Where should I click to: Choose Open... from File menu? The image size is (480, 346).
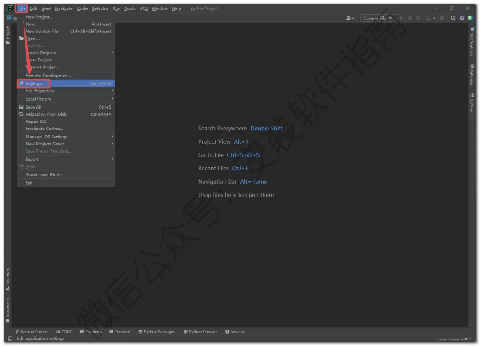[x=66, y=39]
